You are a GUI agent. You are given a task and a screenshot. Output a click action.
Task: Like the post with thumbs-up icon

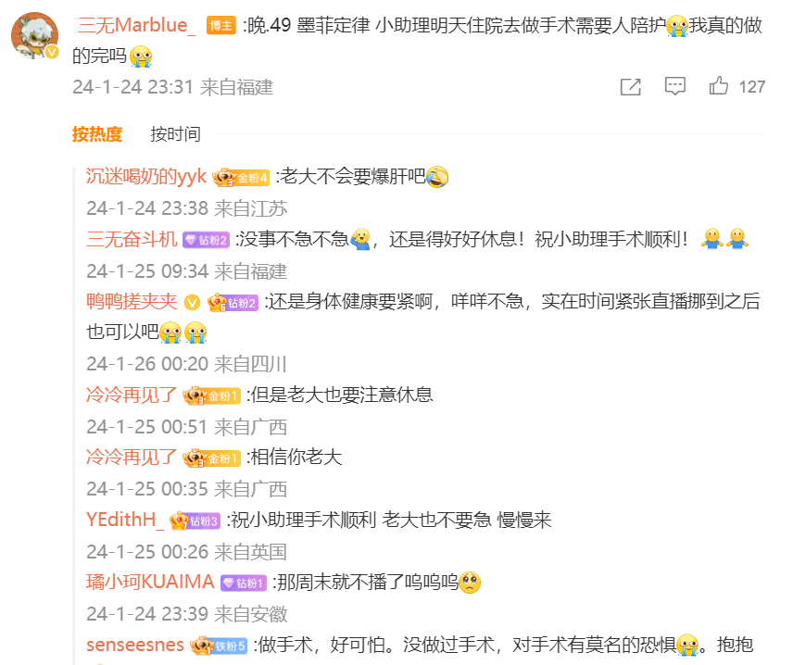point(719,86)
